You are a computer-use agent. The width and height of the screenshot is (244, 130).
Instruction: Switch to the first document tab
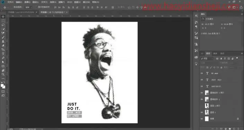[21, 12]
